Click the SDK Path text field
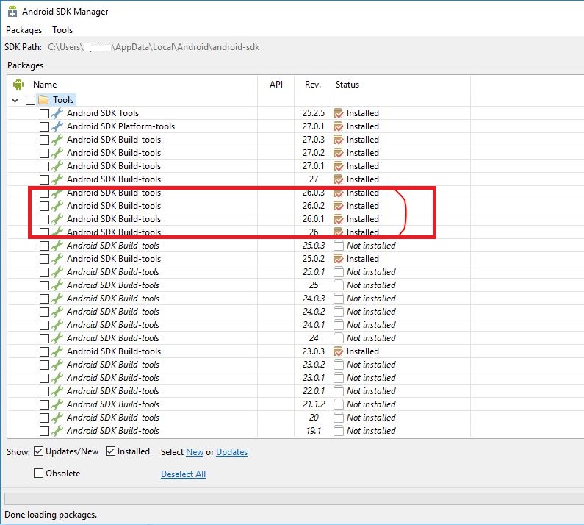The height and width of the screenshot is (525, 584). pyautogui.click(x=154, y=47)
